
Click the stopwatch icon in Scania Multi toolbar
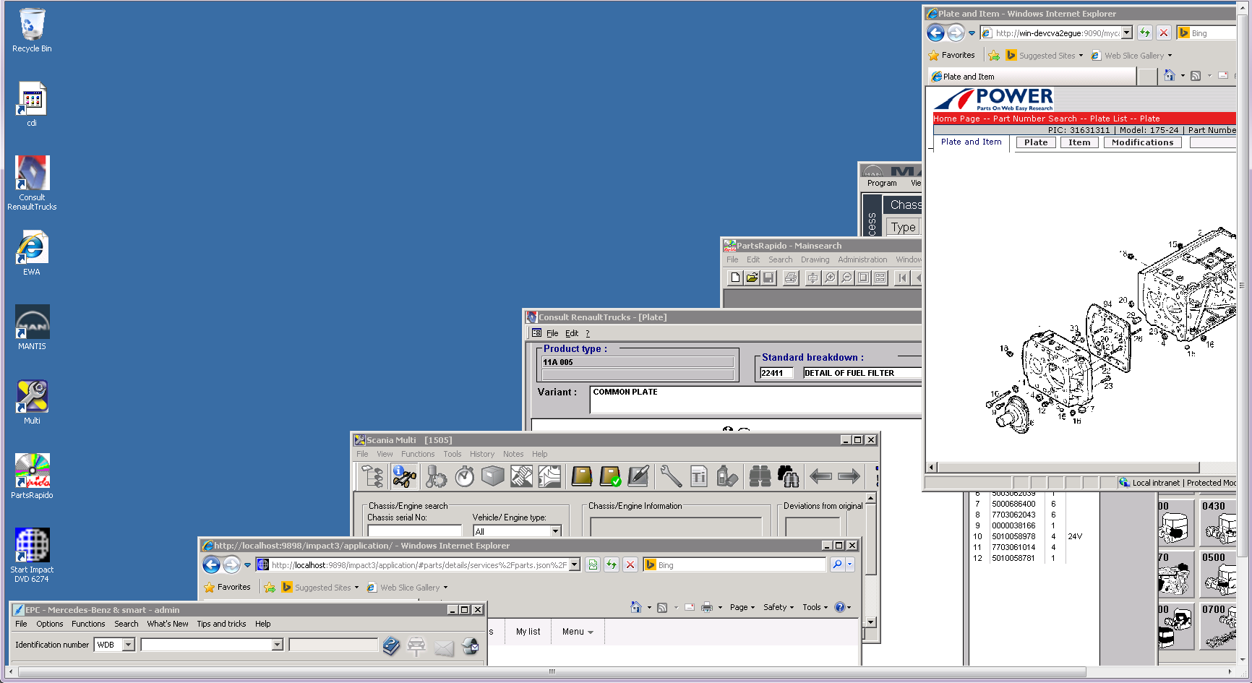[x=465, y=476]
